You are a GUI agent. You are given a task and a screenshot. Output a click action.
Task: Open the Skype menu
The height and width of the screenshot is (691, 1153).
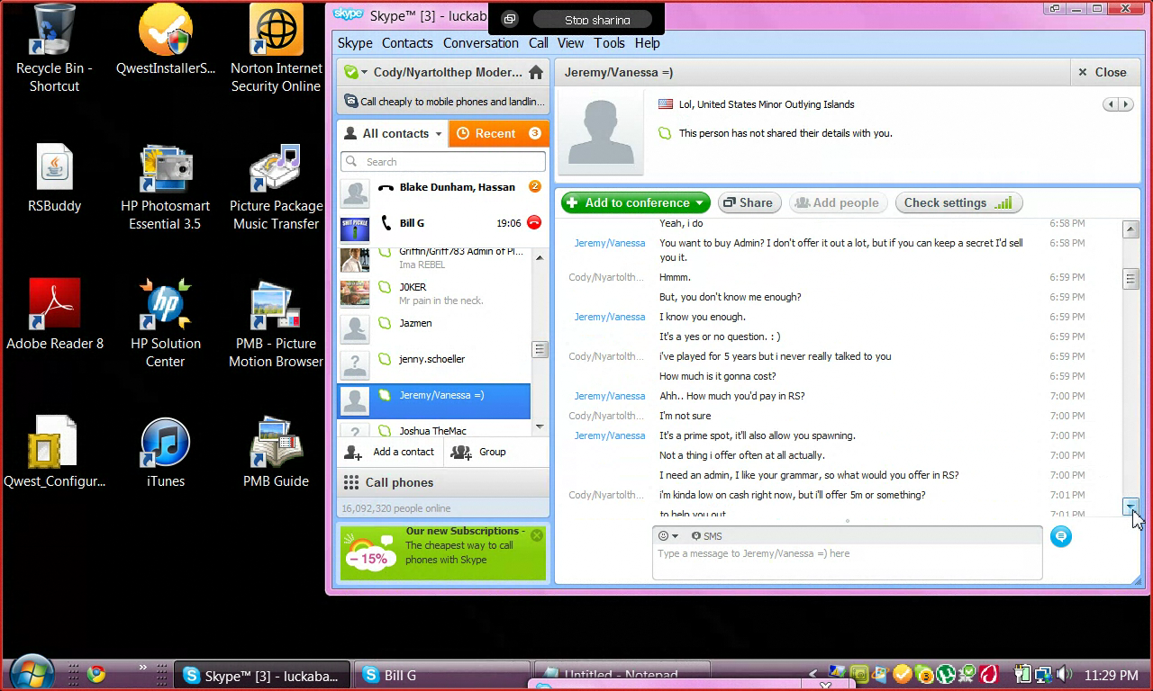pos(355,43)
